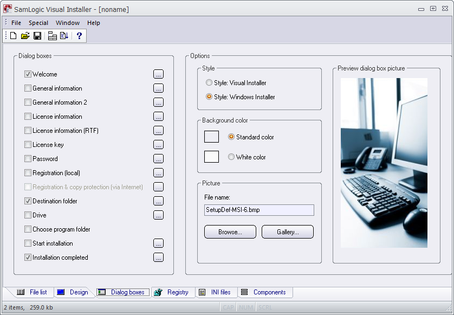This screenshot has width=454, height=315.
Task: Click the File list tab icon
Action: pyautogui.click(x=21, y=292)
